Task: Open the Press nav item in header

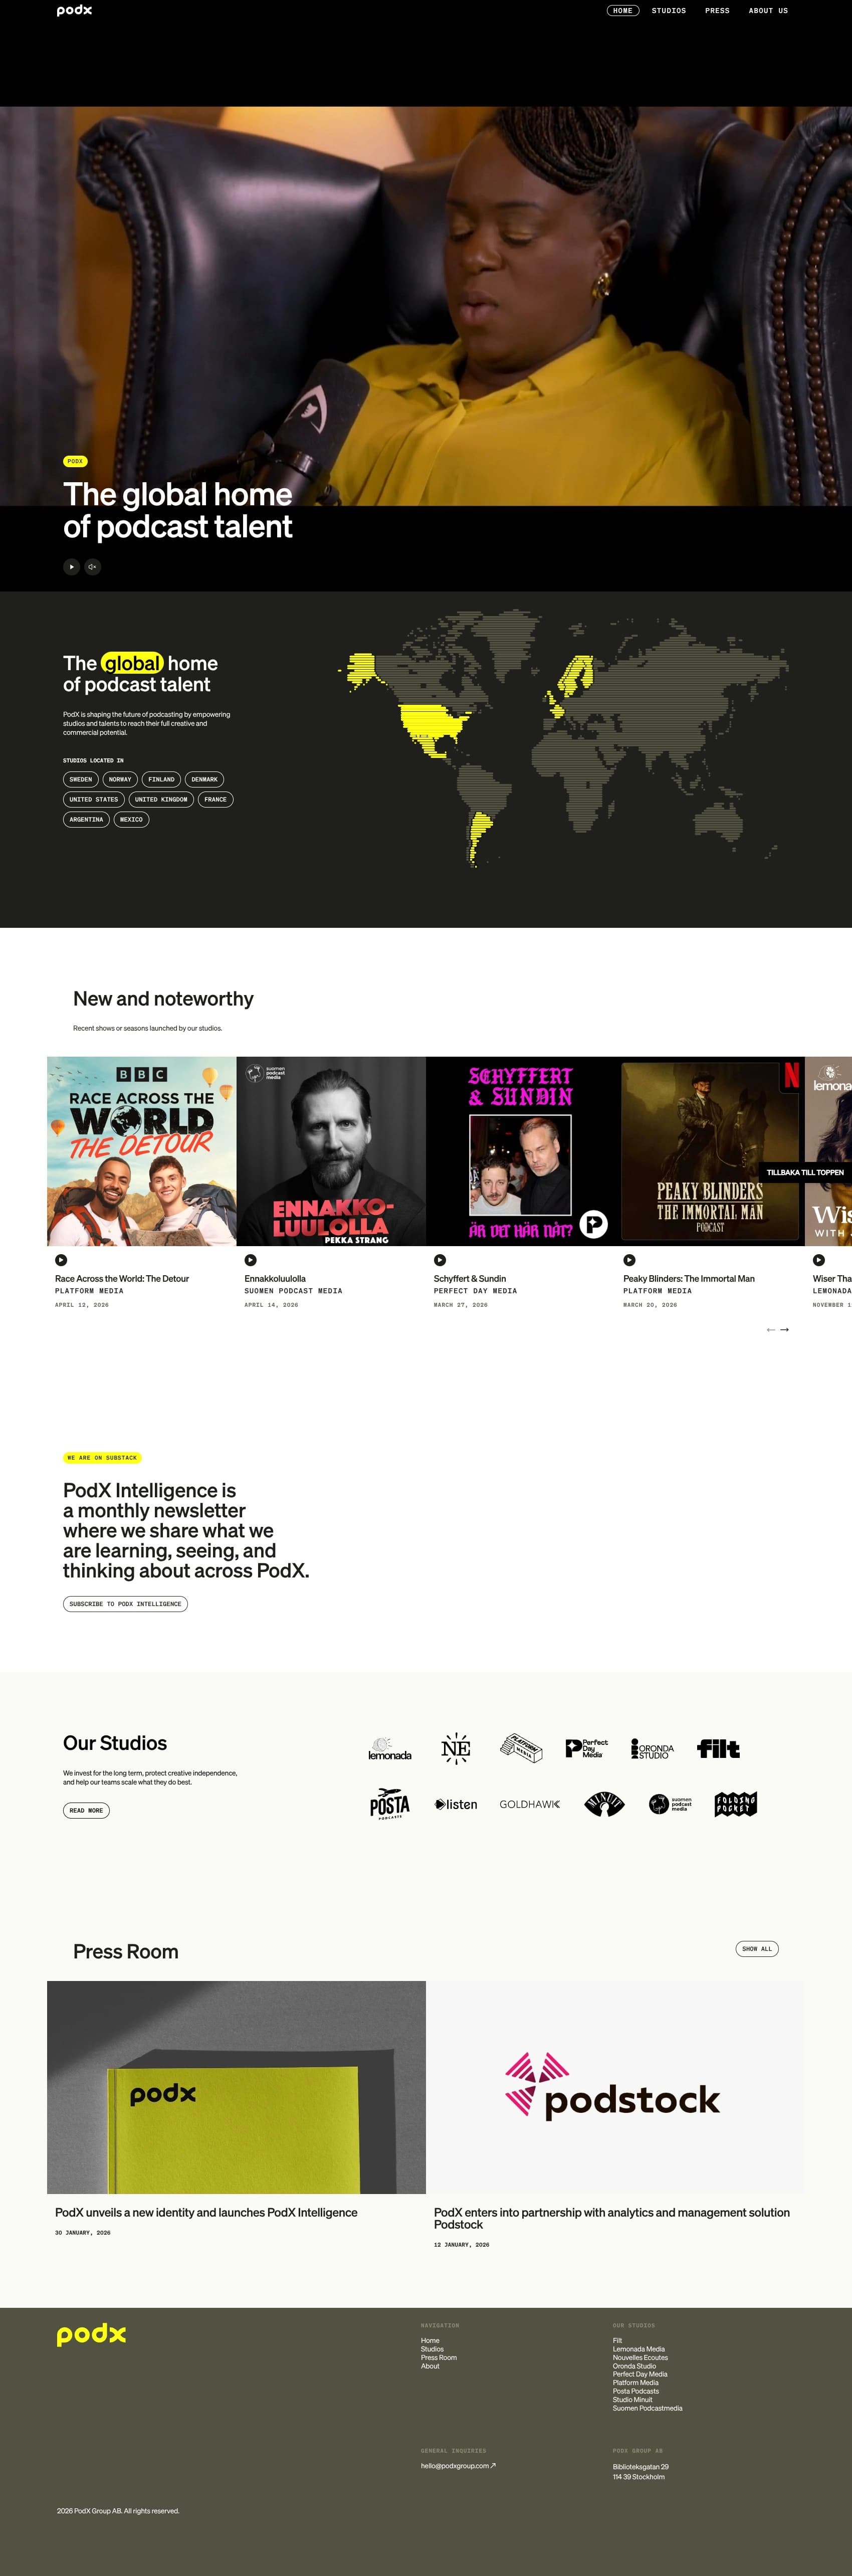Action: 717,11
